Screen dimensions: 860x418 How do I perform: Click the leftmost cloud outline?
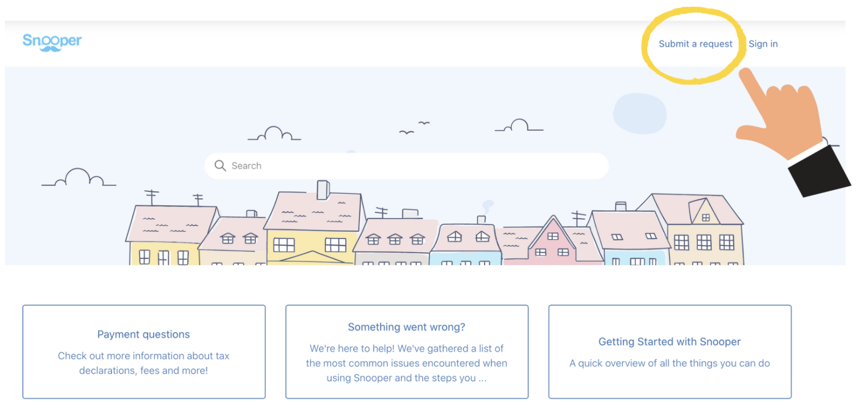(78, 178)
